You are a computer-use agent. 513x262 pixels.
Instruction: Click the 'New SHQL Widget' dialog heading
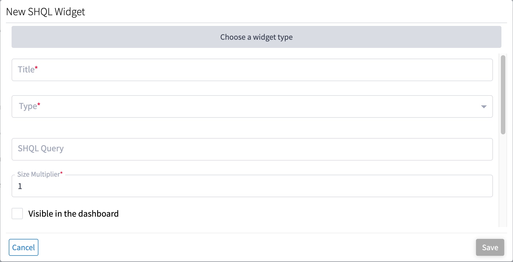[45, 12]
